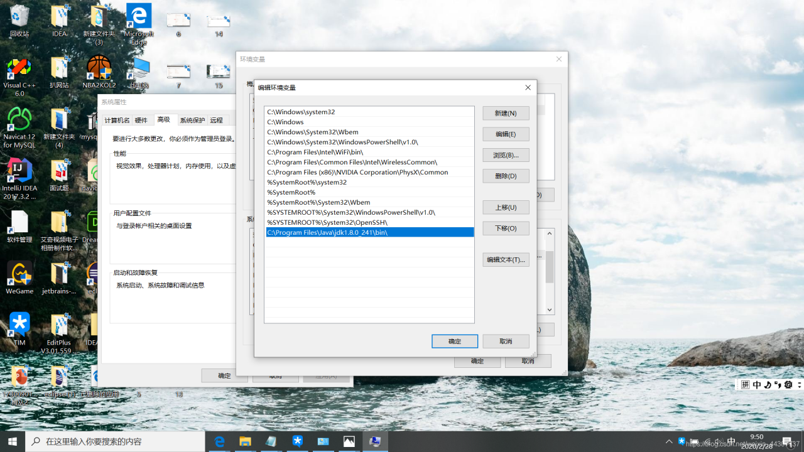This screenshot has height=452, width=804.
Task: Select the C:\Windows WindowsPowerShell\v1.0 path entry
Action: click(x=369, y=142)
